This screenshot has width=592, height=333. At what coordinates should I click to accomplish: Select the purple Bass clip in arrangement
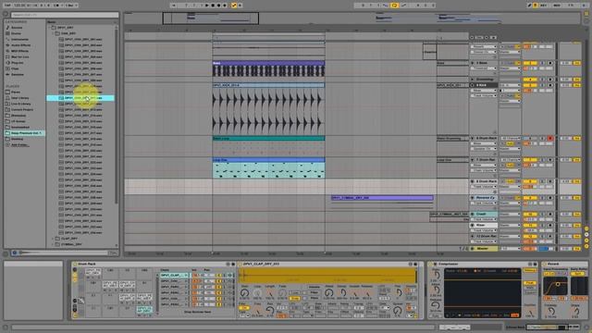pyautogui.click(x=268, y=68)
